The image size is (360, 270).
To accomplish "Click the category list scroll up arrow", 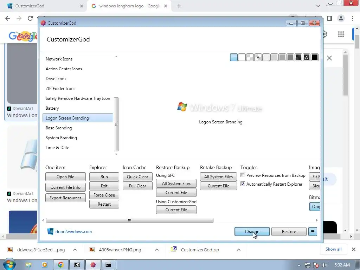I will [116, 57].
